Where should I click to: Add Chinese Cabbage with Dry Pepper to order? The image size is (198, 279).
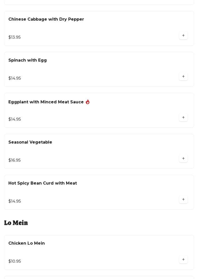coord(183,36)
